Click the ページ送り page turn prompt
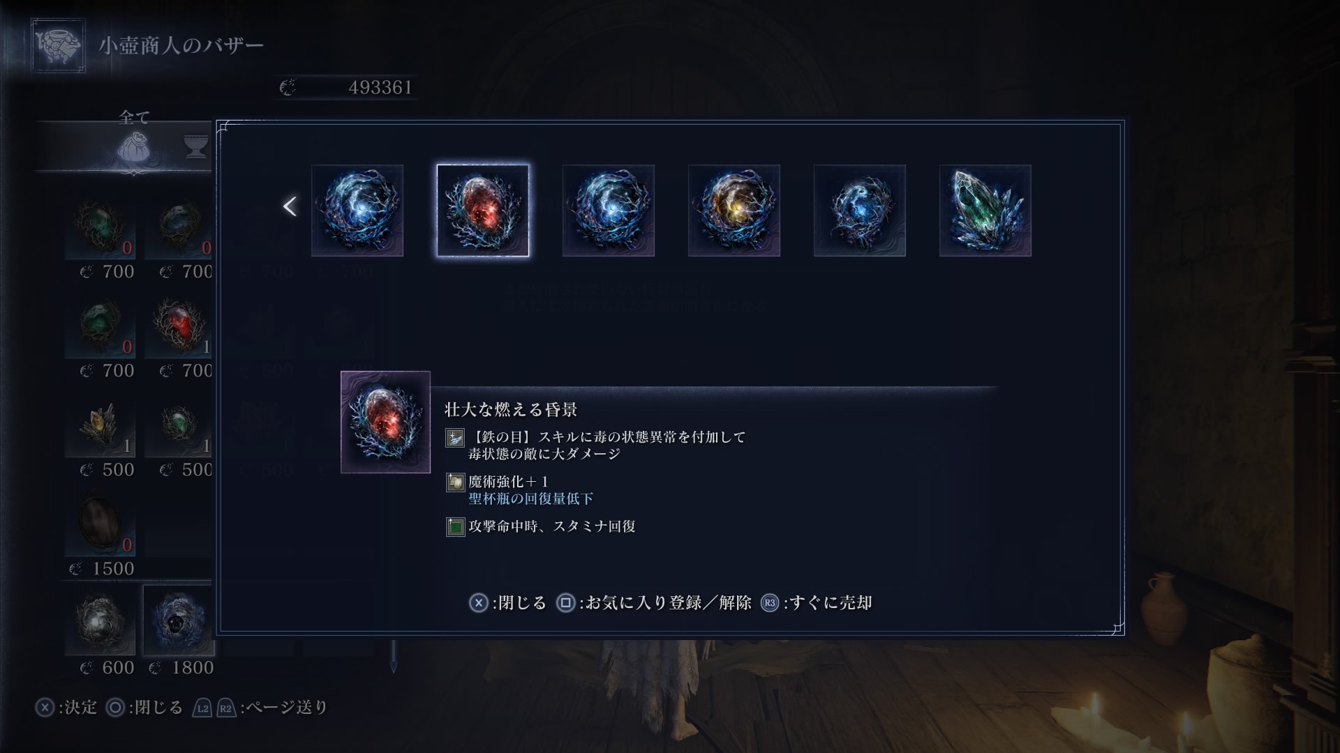Image resolution: width=1340 pixels, height=753 pixels. 260,708
